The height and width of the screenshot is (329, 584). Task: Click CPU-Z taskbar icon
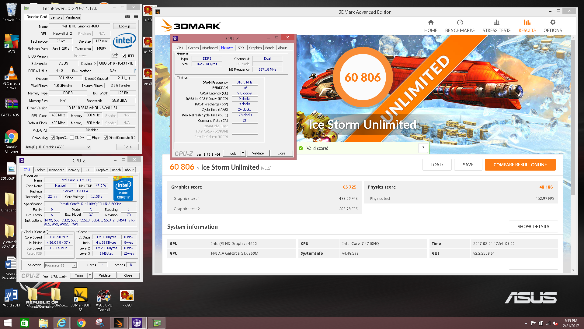point(137,323)
